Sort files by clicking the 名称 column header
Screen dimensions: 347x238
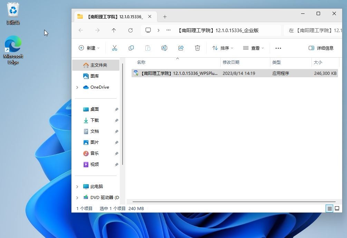(141, 62)
